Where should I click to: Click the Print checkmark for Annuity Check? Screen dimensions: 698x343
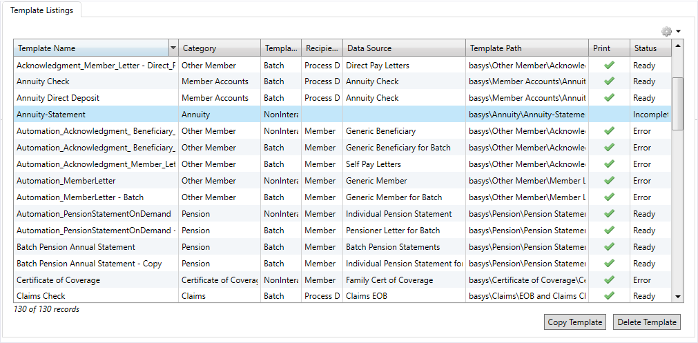(609, 81)
